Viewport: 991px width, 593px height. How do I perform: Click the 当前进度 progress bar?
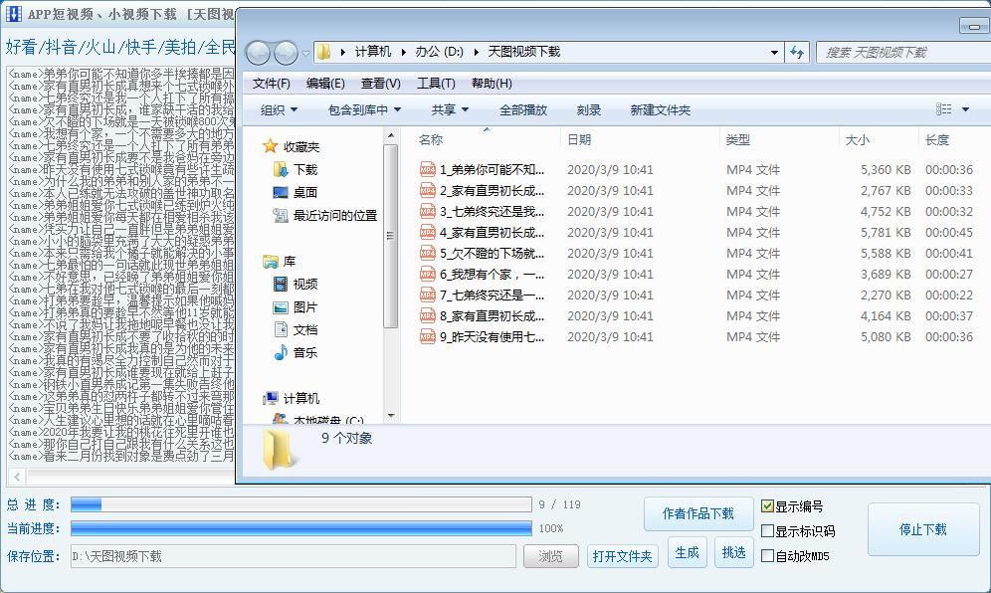[298, 529]
